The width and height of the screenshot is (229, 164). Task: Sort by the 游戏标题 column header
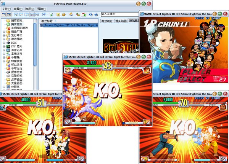click(x=47, y=21)
